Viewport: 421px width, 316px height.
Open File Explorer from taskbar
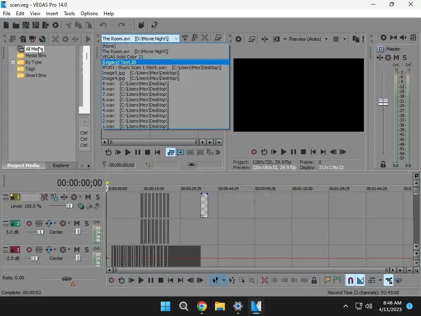(x=220, y=306)
